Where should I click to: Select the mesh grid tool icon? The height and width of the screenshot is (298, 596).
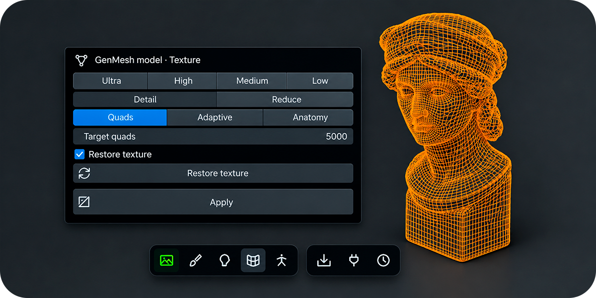click(253, 260)
